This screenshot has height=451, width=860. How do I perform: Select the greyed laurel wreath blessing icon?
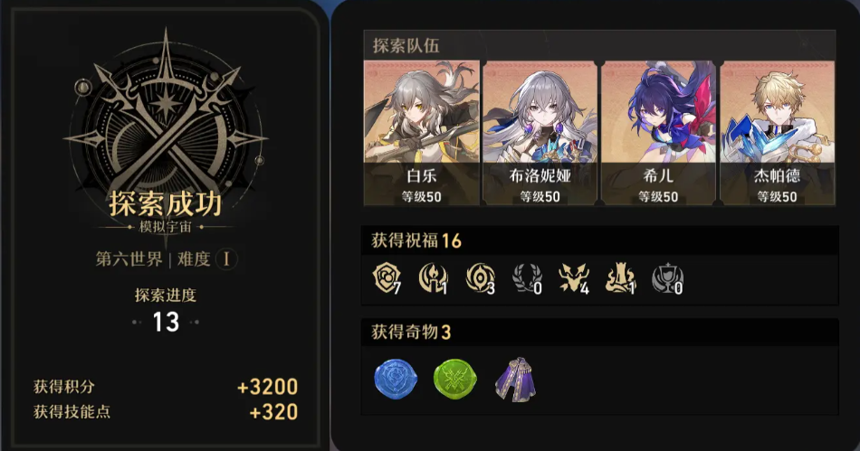tap(527, 278)
